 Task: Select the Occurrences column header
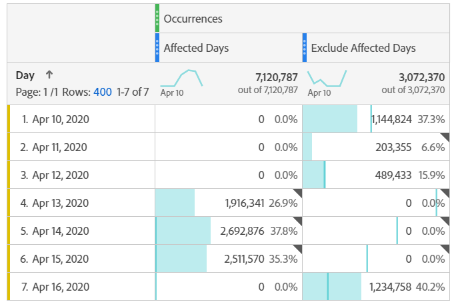click(x=193, y=19)
